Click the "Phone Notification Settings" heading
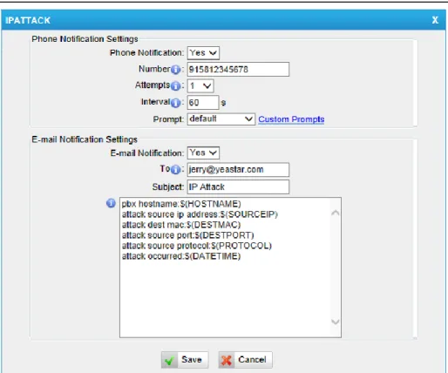Screen dimensions: 448x373 (x=85, y=39)
